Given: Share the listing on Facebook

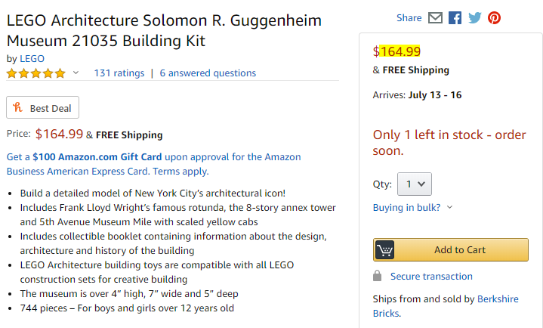Looking at the screenshot, I should pyautogui.click(x=455, y=17).
